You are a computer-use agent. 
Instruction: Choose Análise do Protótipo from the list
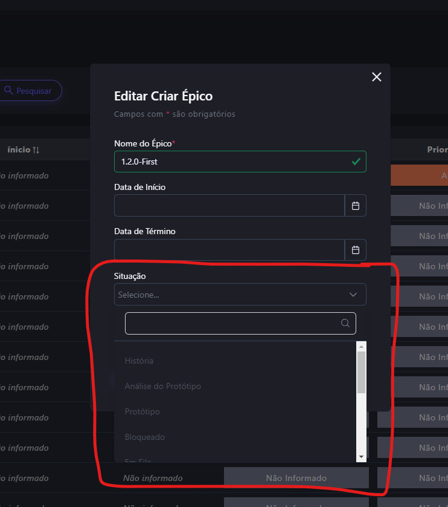tap(163, 386)
